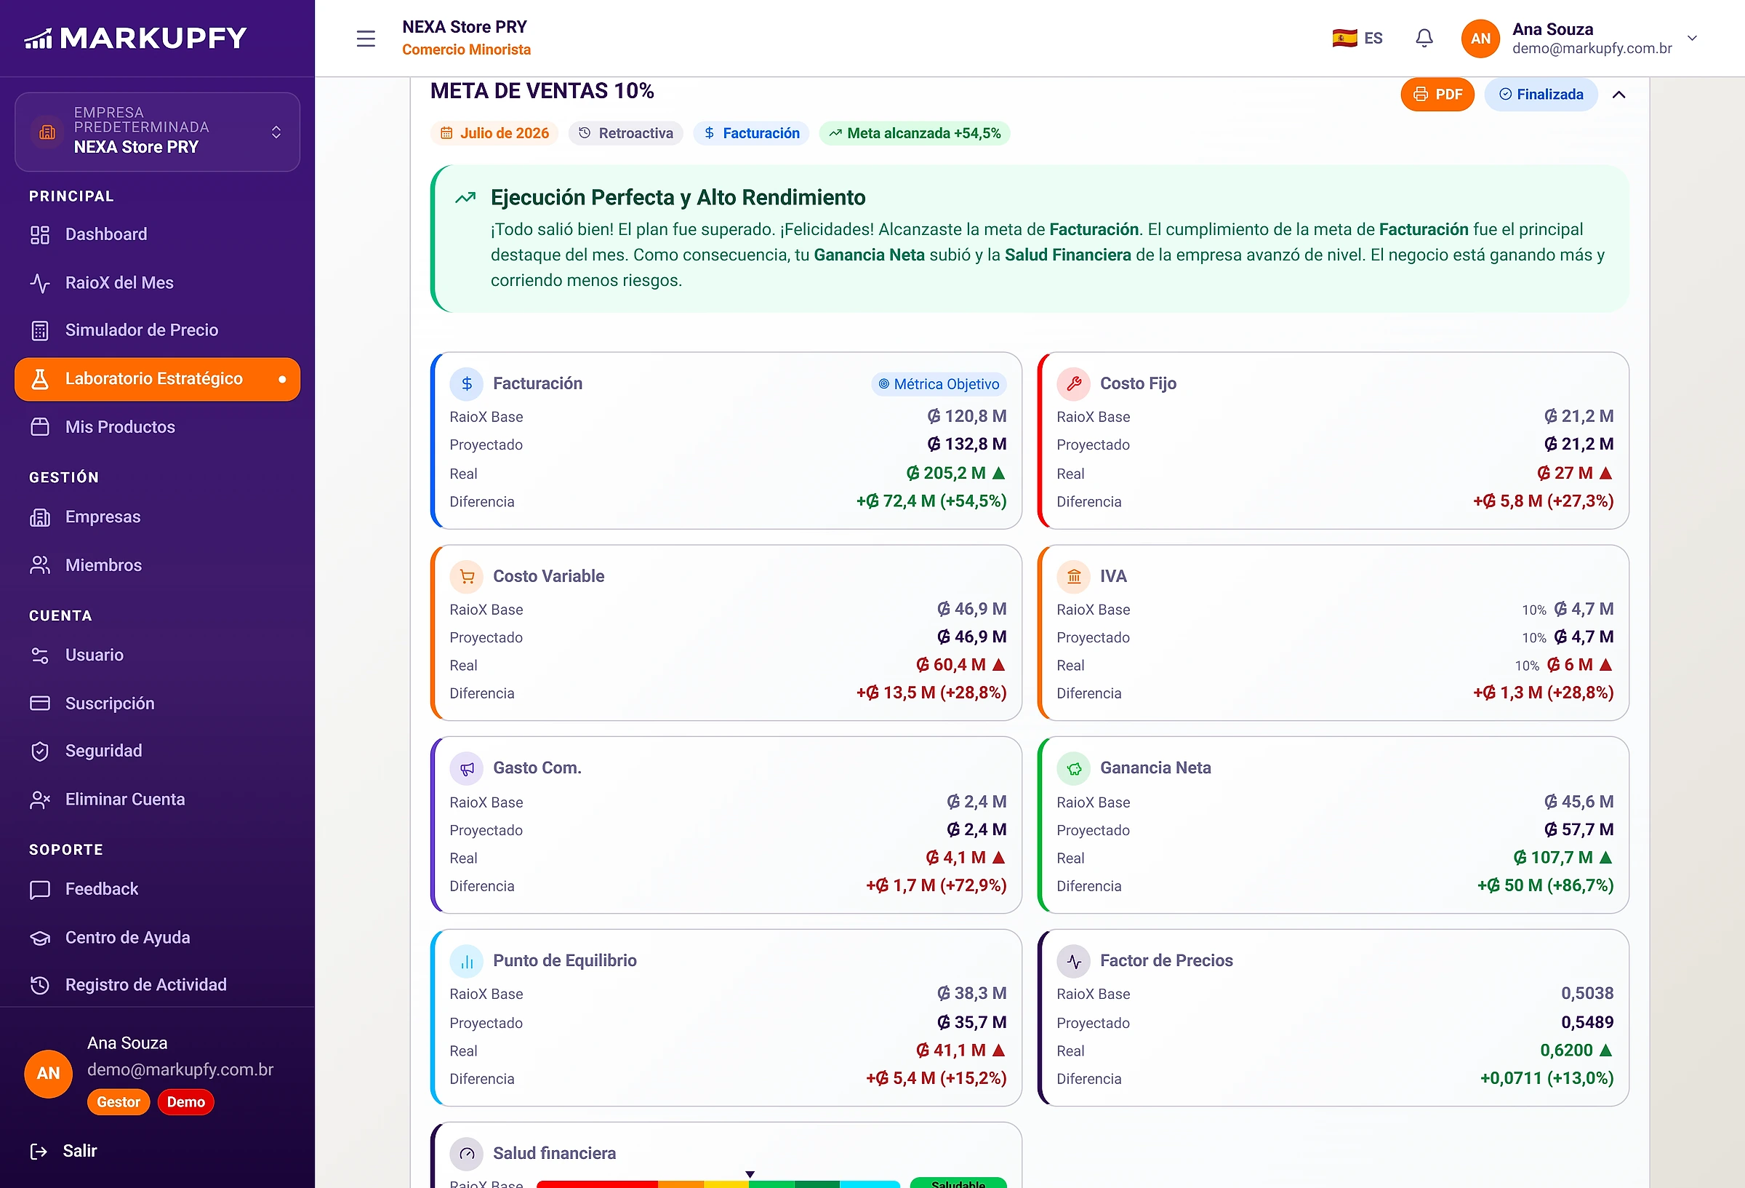The width and height of the screenshot is (1745, 1188).
Task: Collapse the Meta de Ventas 10% panel
Action: coord(1619,95)
